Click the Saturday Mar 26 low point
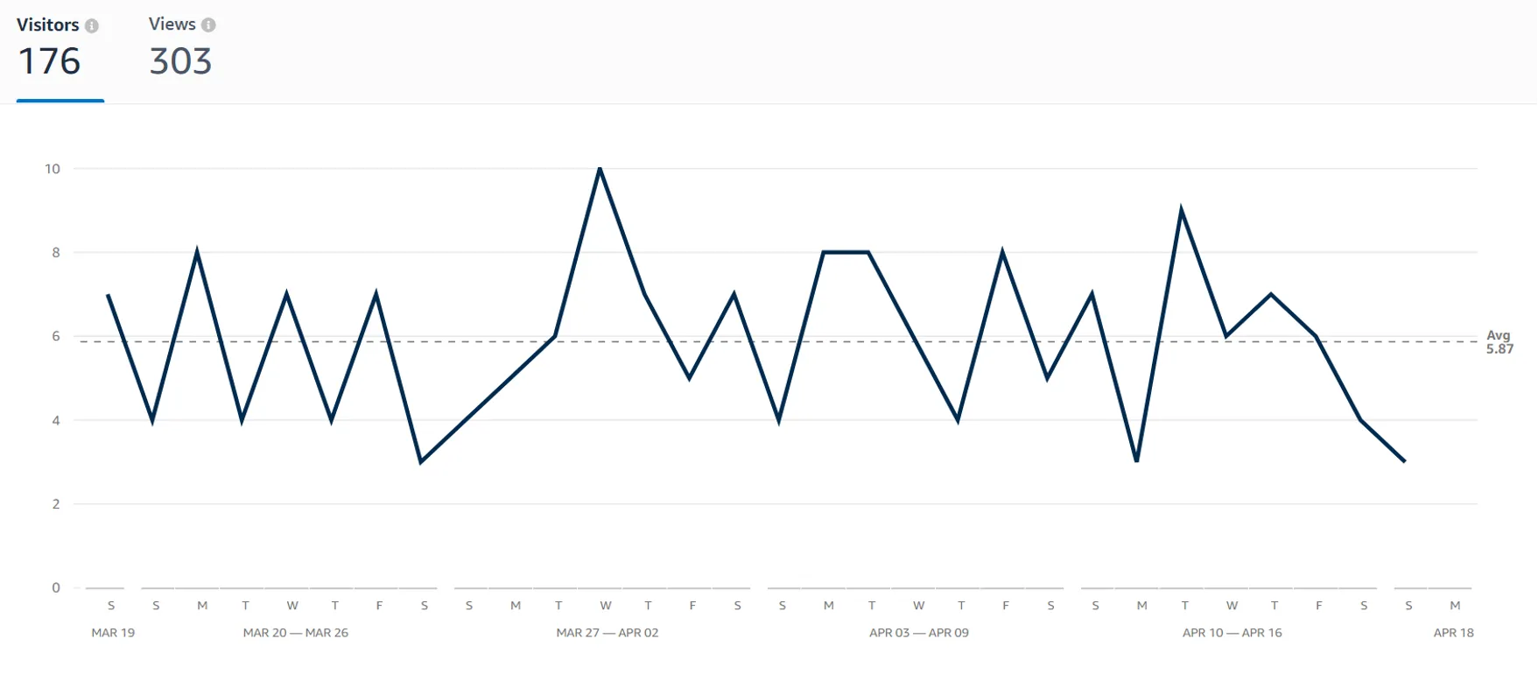The width and height of the screenshot is (1538, 674). (421, 461)
